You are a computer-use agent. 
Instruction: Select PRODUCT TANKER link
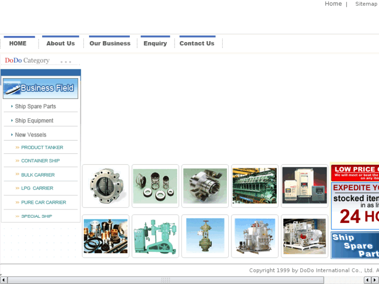point(42,147)
